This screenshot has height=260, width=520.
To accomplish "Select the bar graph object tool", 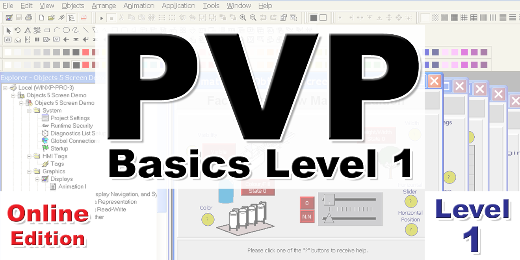I will pos(8,39).
